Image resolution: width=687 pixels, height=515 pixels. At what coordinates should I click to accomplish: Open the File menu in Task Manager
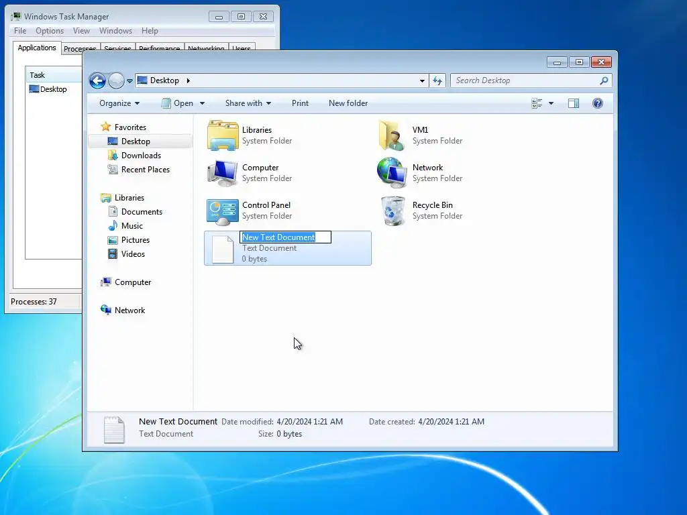click(20, 31)
